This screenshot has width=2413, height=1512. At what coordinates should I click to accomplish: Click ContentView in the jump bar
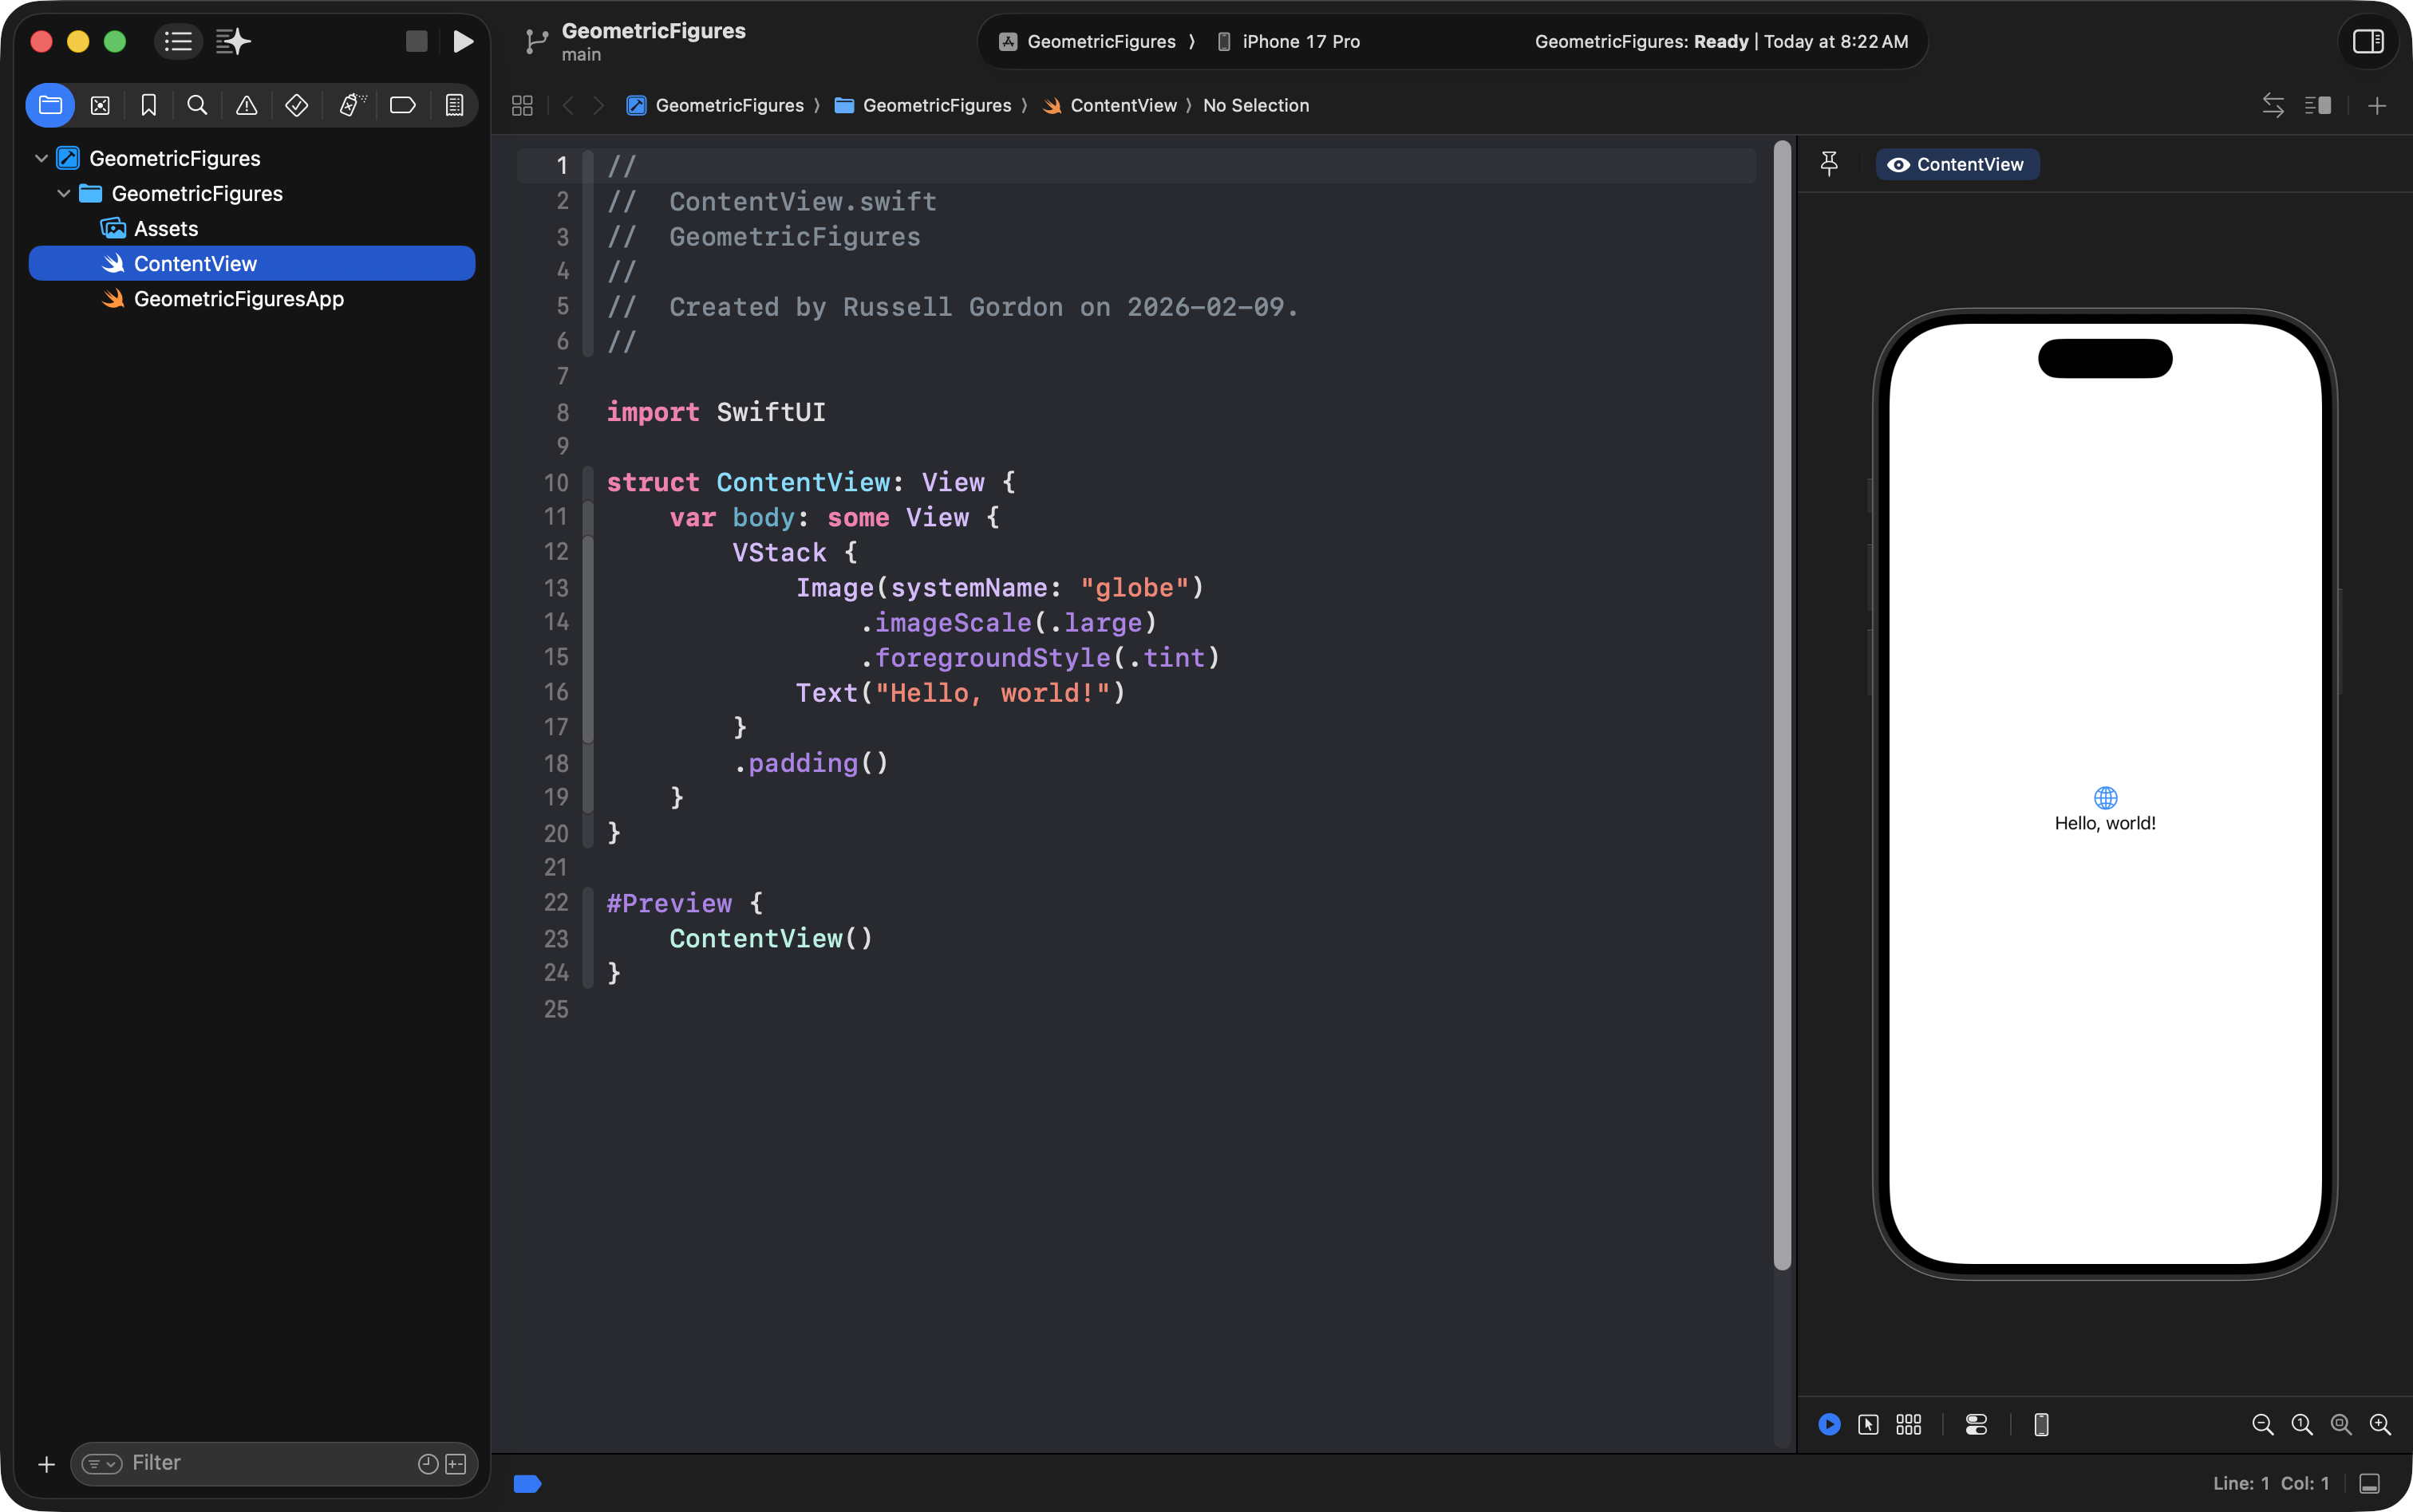tap(1123, 105)
